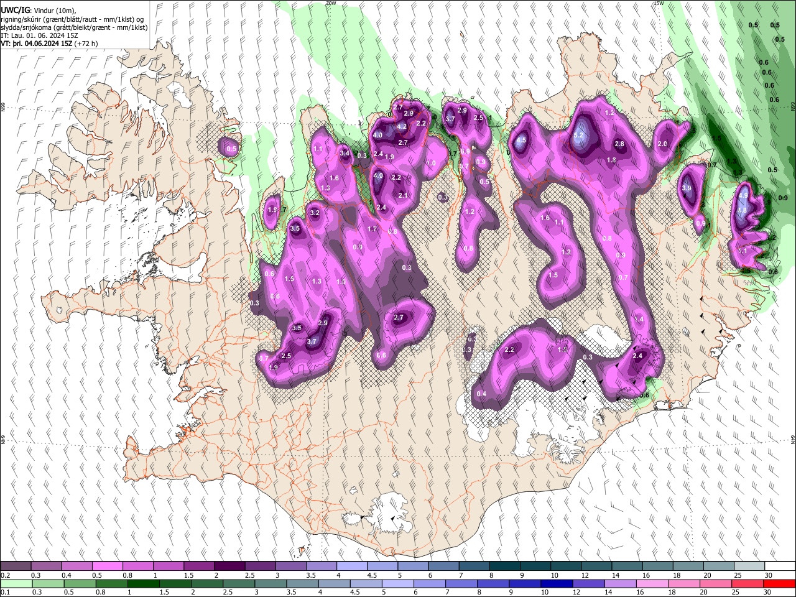This screenshot has height=597, width=796.
Task: Click the 5.2 snowfall value on the map
Action: coord(579,135)
